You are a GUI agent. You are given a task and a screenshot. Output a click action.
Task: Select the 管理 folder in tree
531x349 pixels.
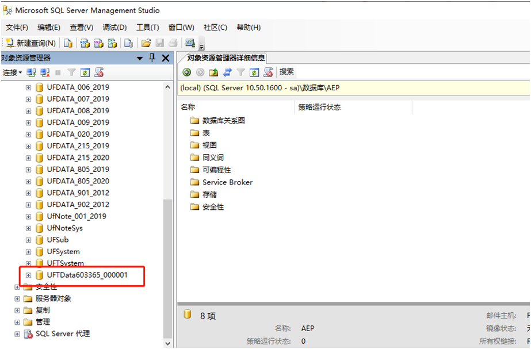(43, 322)
